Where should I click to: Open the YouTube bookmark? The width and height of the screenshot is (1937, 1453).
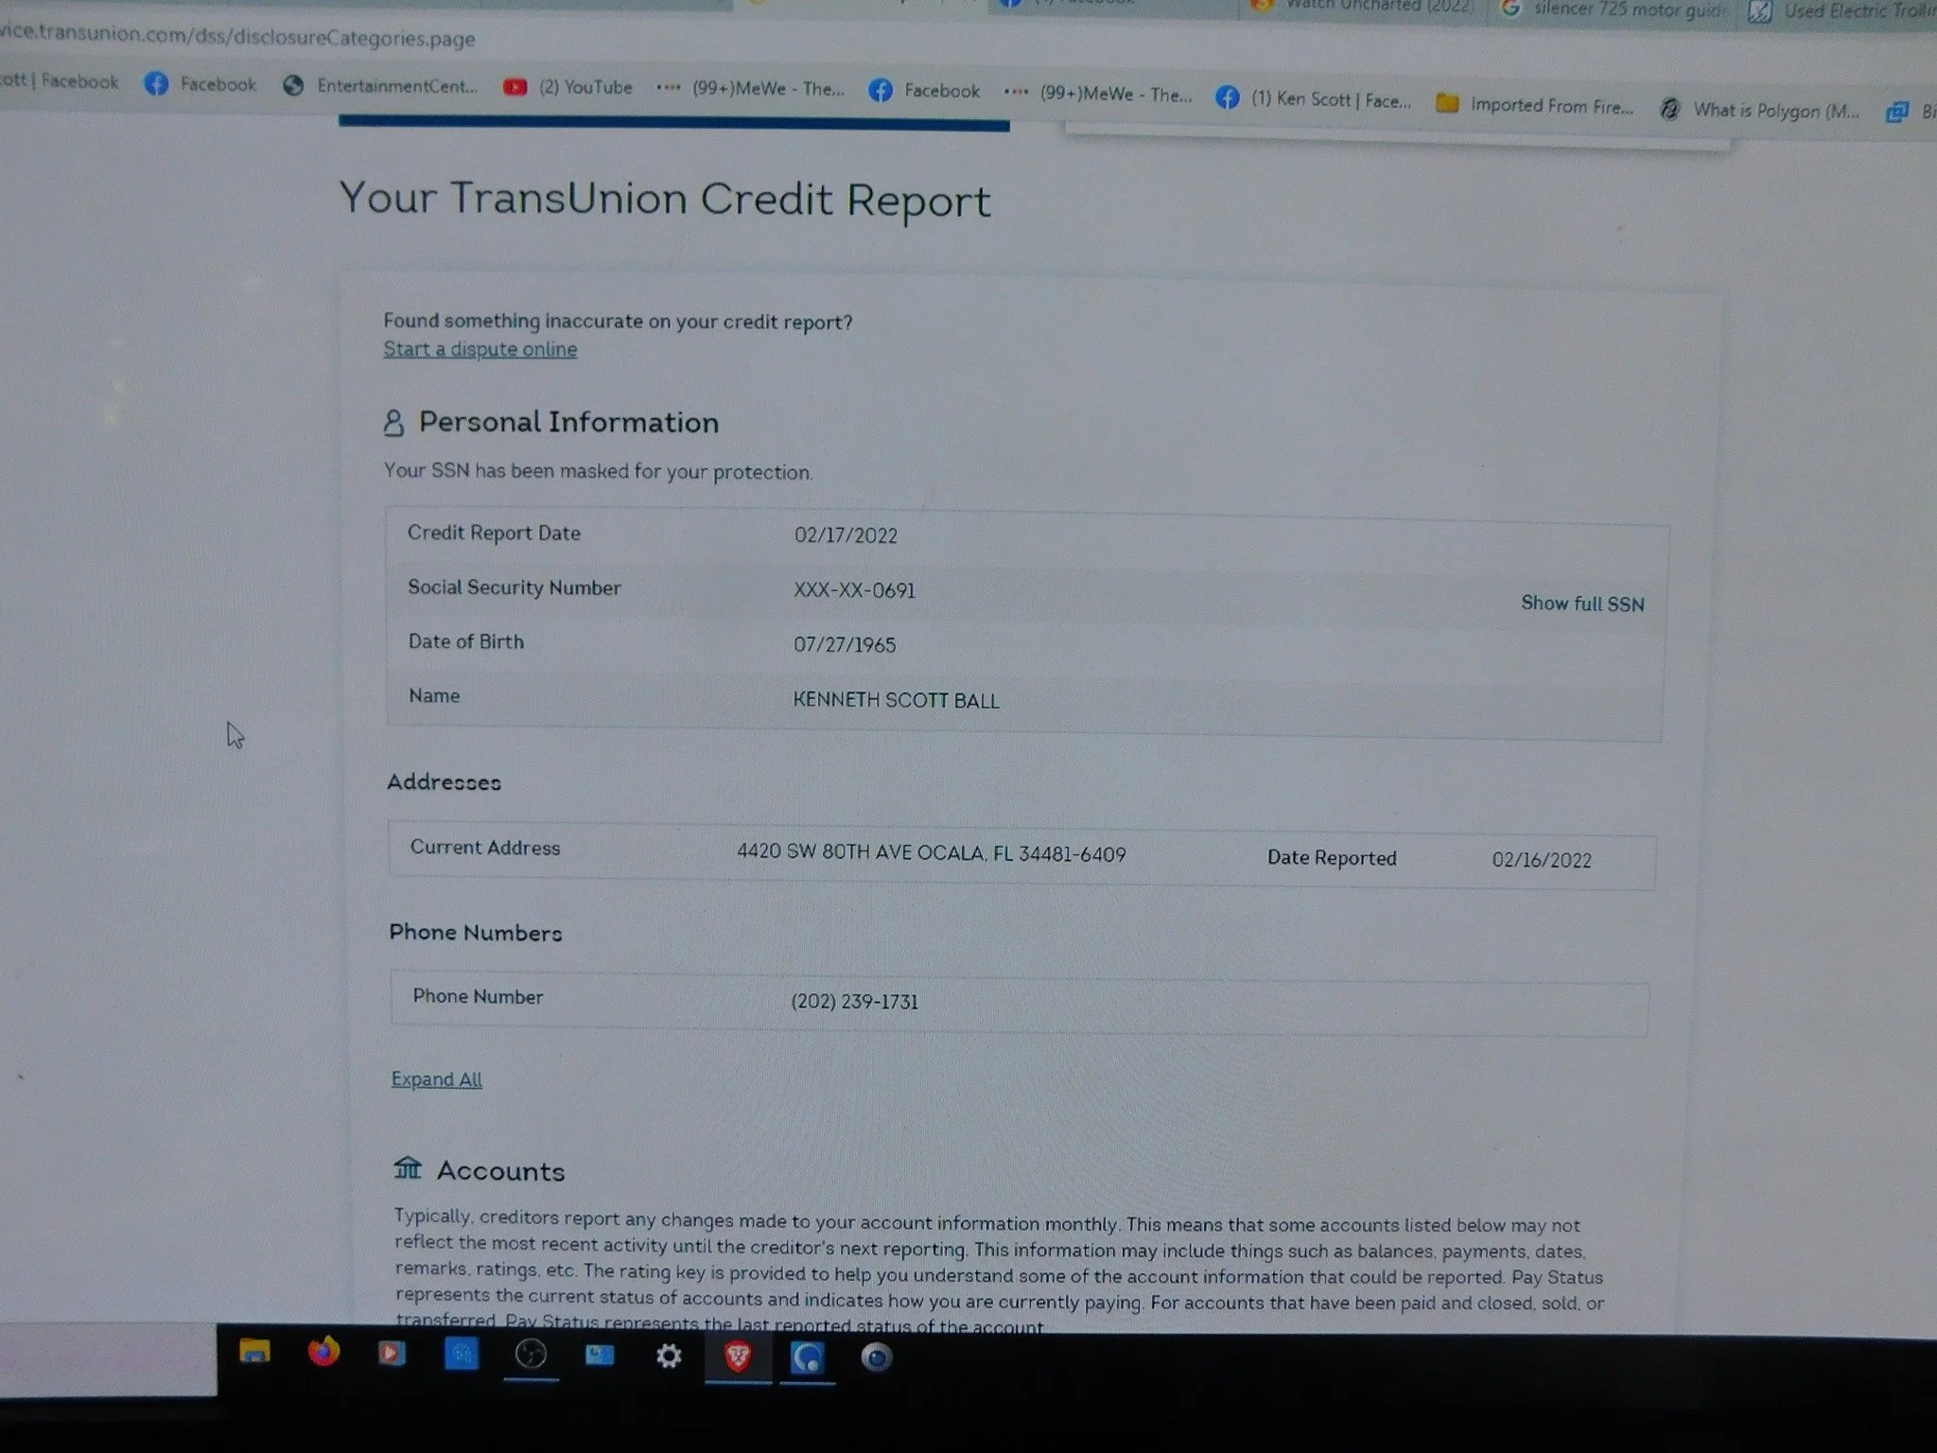(568, 87)
